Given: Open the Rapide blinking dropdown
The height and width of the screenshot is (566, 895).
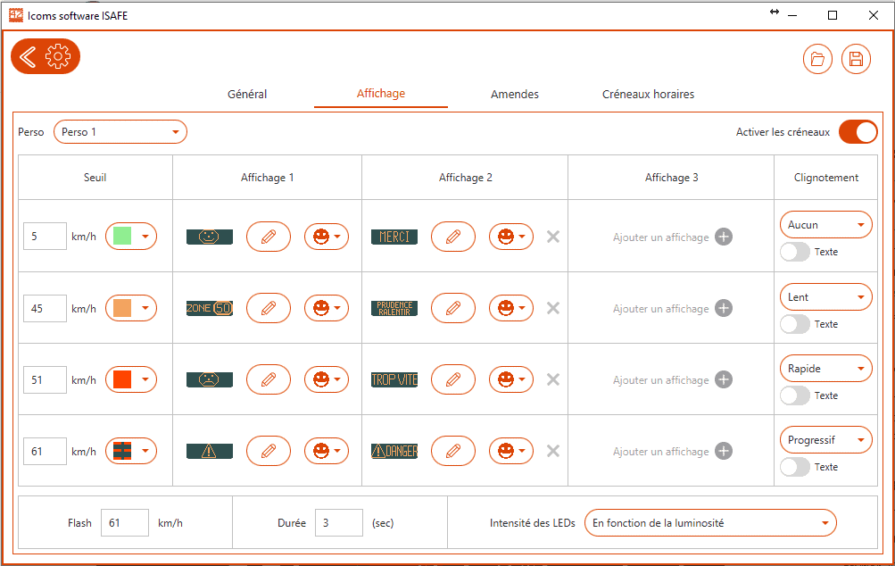Looking at the screenshot, I should pyautogui.click(x=825, y=368).
